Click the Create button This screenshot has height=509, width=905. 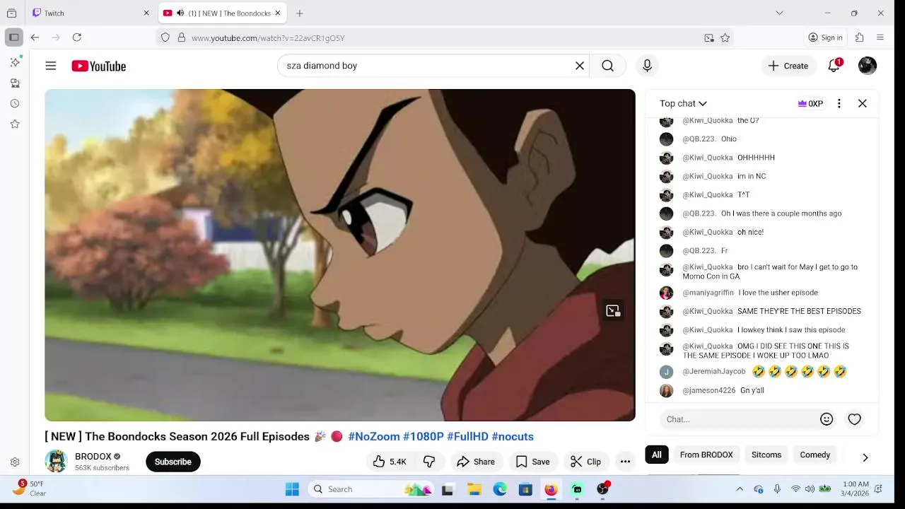[x=788, y=66]
